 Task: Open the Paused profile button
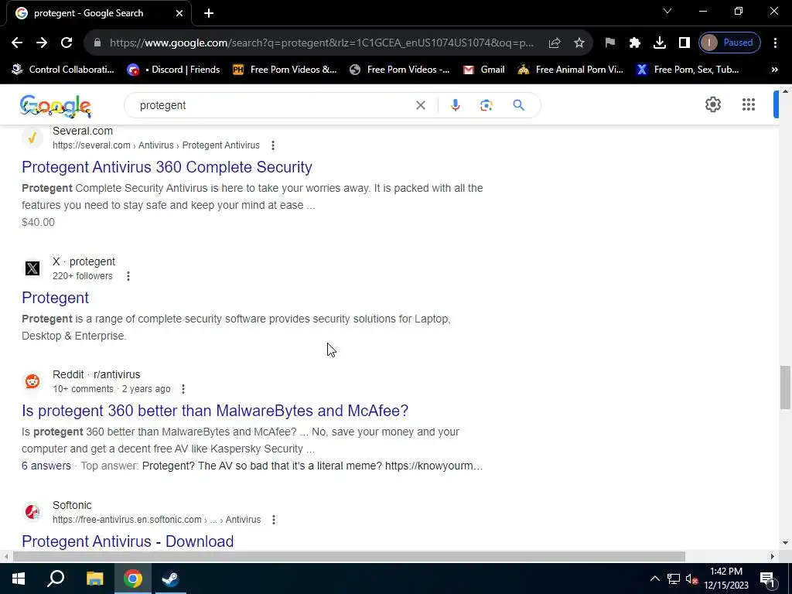[729, 43]
